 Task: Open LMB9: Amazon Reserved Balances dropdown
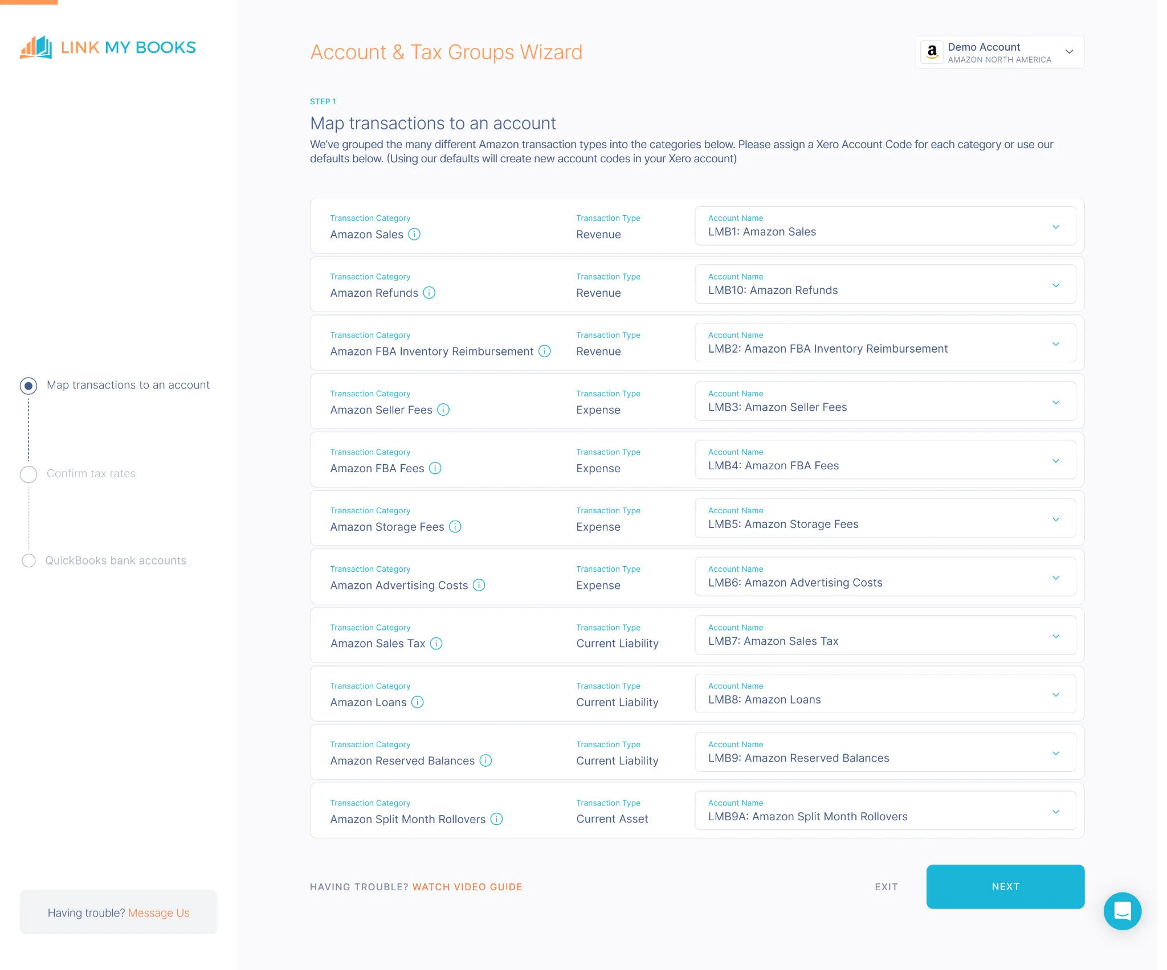pos(886,752)
